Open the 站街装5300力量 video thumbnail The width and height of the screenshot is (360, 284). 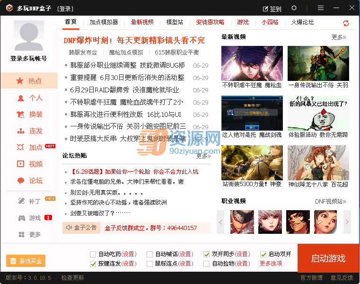click(252, 163)
